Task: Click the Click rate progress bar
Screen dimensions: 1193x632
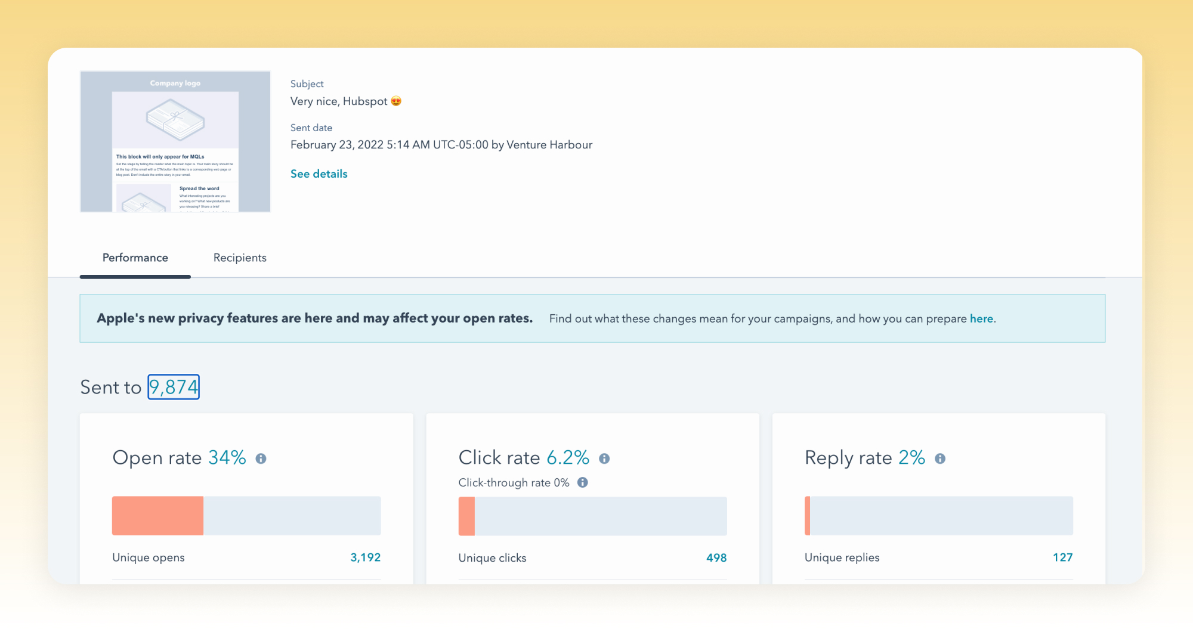Action: 593,516
